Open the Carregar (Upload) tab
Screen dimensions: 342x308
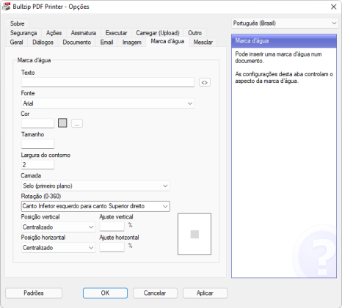coord(158,33)
